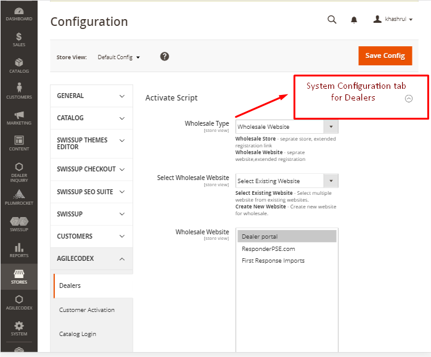The image size is (431, 357).
Task: Collapse the Activate Script section circle arrow
Action: pos(409,99)
